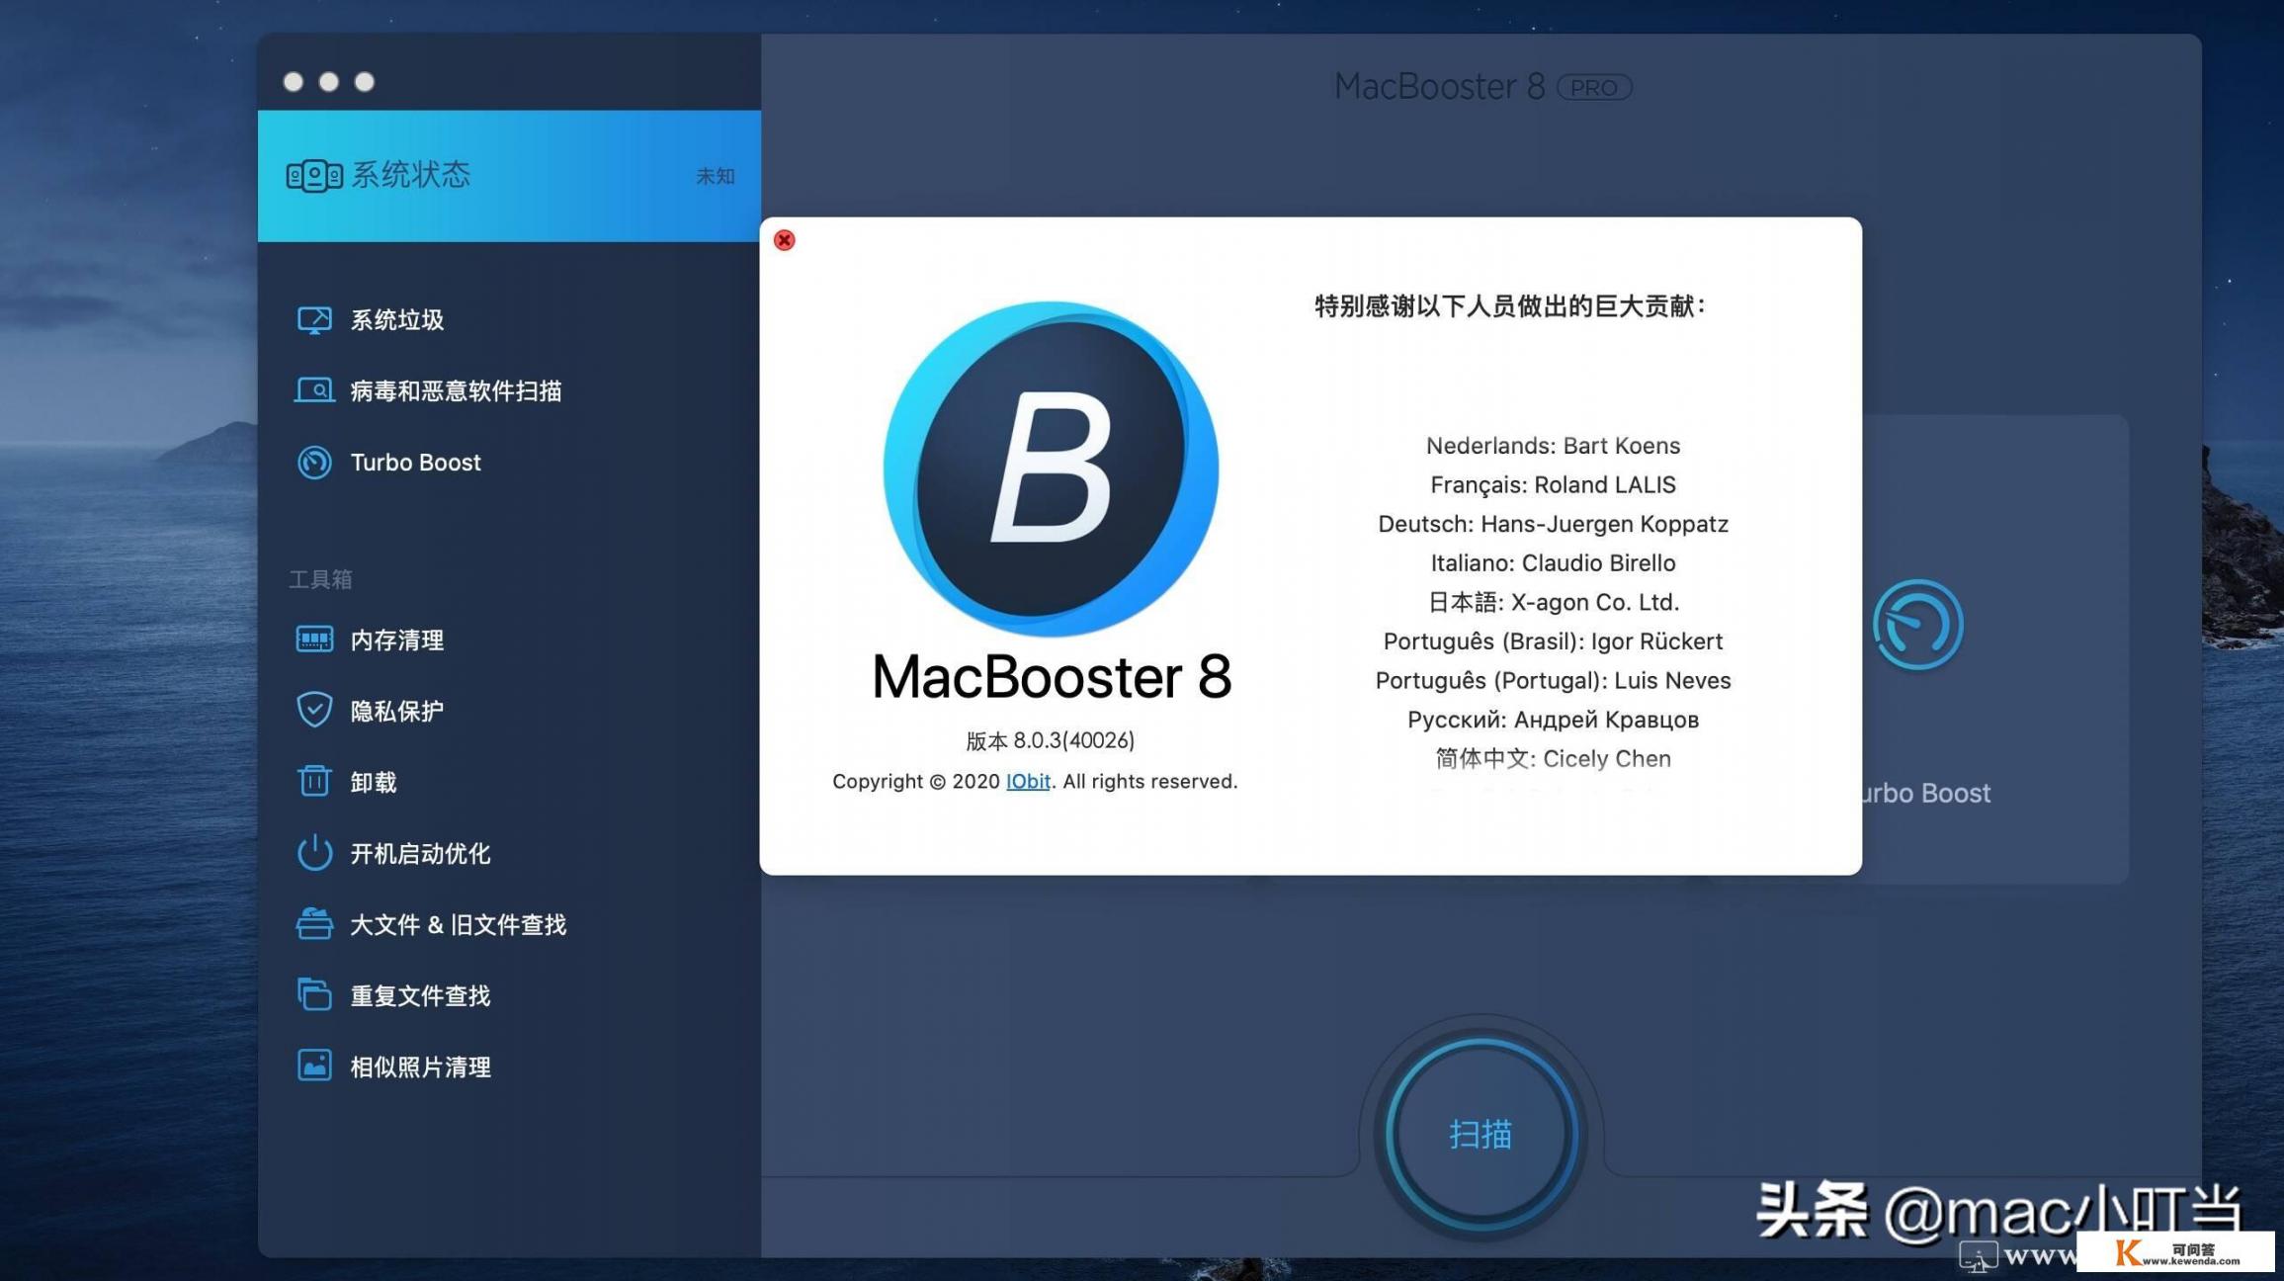Click the PRO badge beside MacBooster 8
The image size is (2284, 1281).
[1594, 88]
